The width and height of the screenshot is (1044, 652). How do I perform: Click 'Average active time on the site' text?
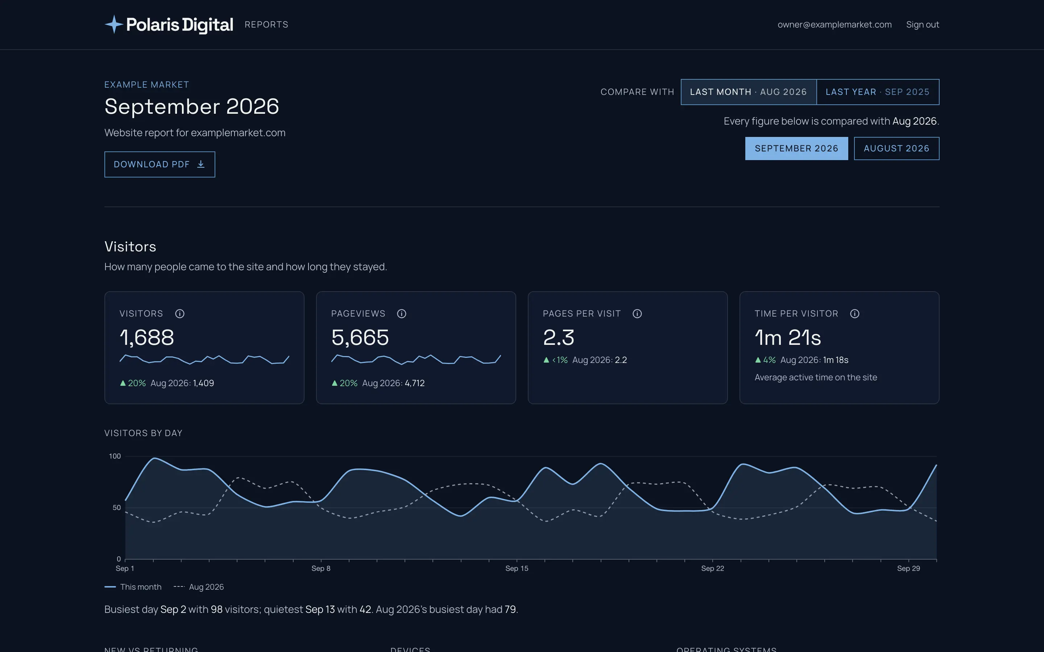[816, 377]
